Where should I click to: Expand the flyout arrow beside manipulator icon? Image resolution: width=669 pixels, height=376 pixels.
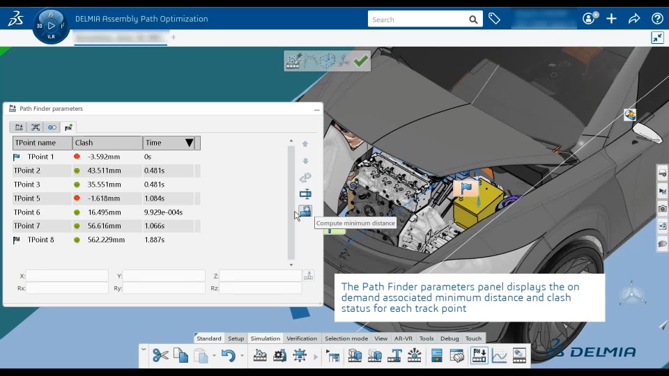[x=316, y=357]
